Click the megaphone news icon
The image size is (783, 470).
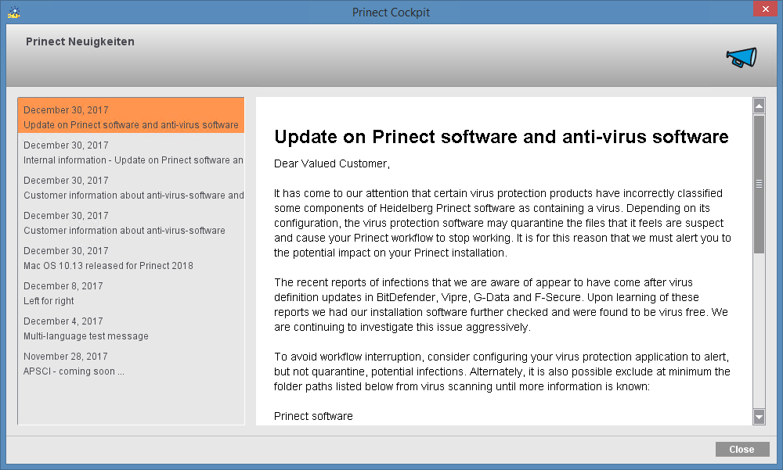741,58
